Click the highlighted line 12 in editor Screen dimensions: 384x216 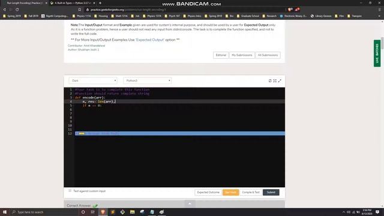tap(180, 133)
